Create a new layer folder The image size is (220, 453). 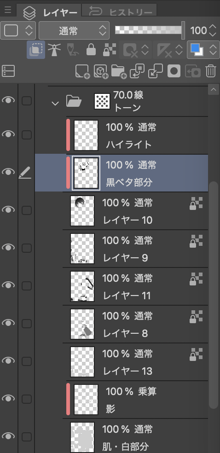119,71
